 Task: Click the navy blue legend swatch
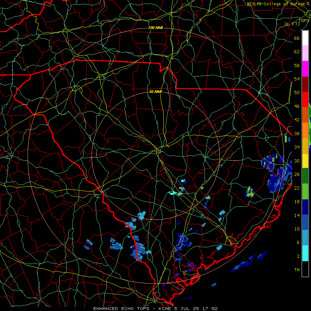[x=305, y=207]
